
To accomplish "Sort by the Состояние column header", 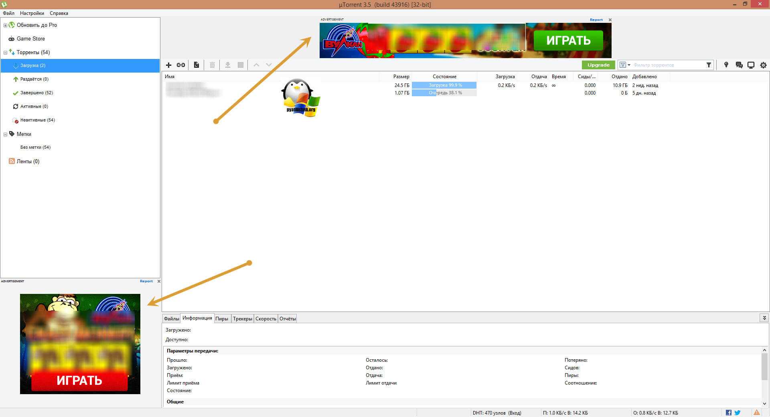I will pos(444,77).
